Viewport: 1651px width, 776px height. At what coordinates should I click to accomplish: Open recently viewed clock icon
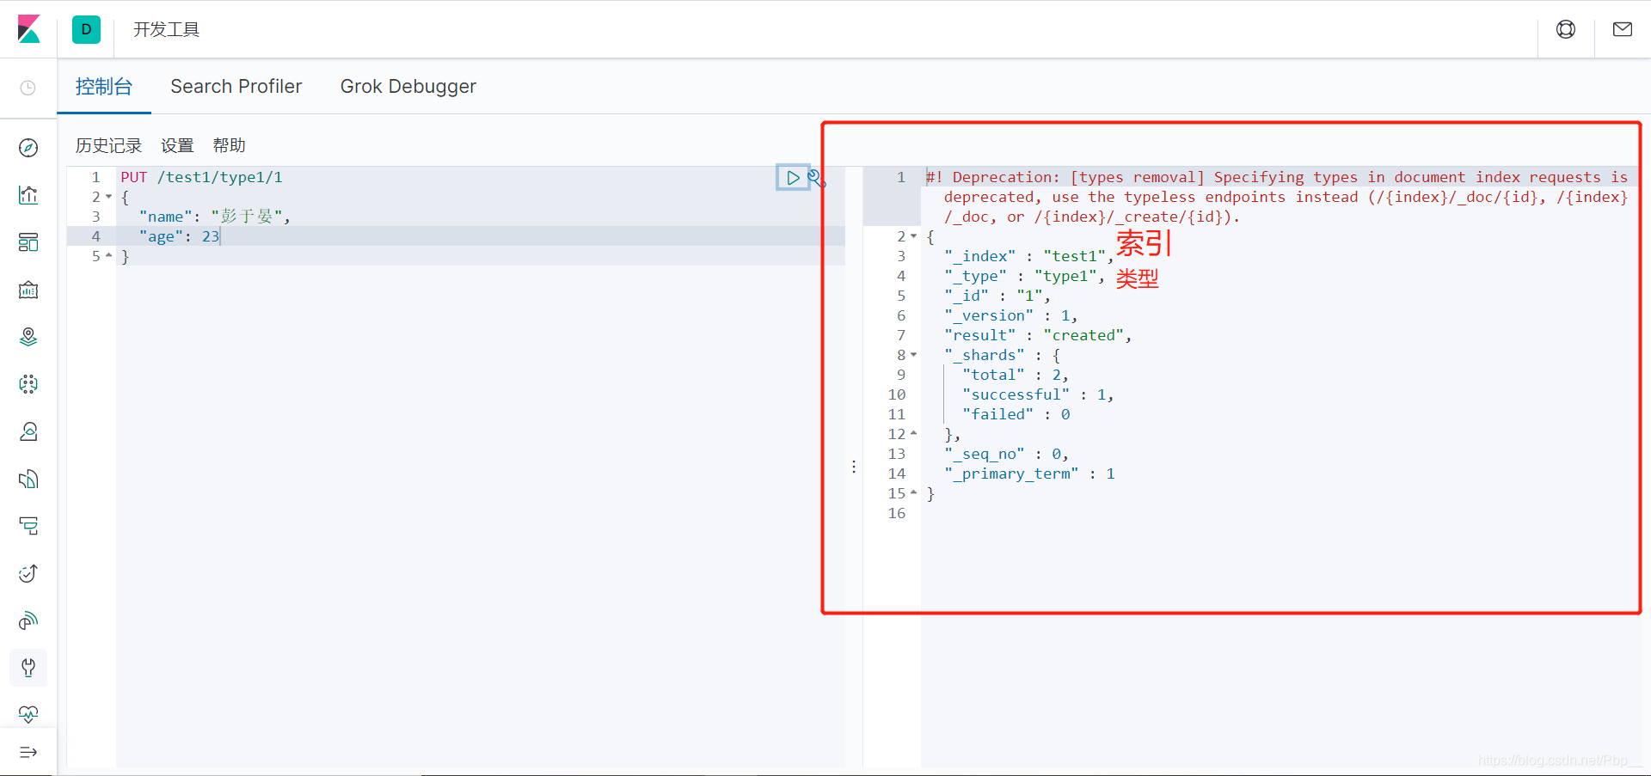[28, 88]
